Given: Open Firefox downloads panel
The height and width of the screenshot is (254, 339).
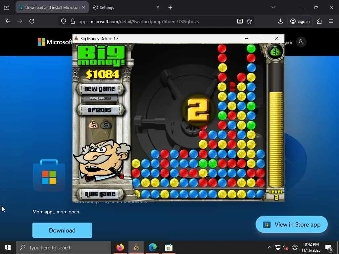Looking at the screenshot, I should pos(280,21).
